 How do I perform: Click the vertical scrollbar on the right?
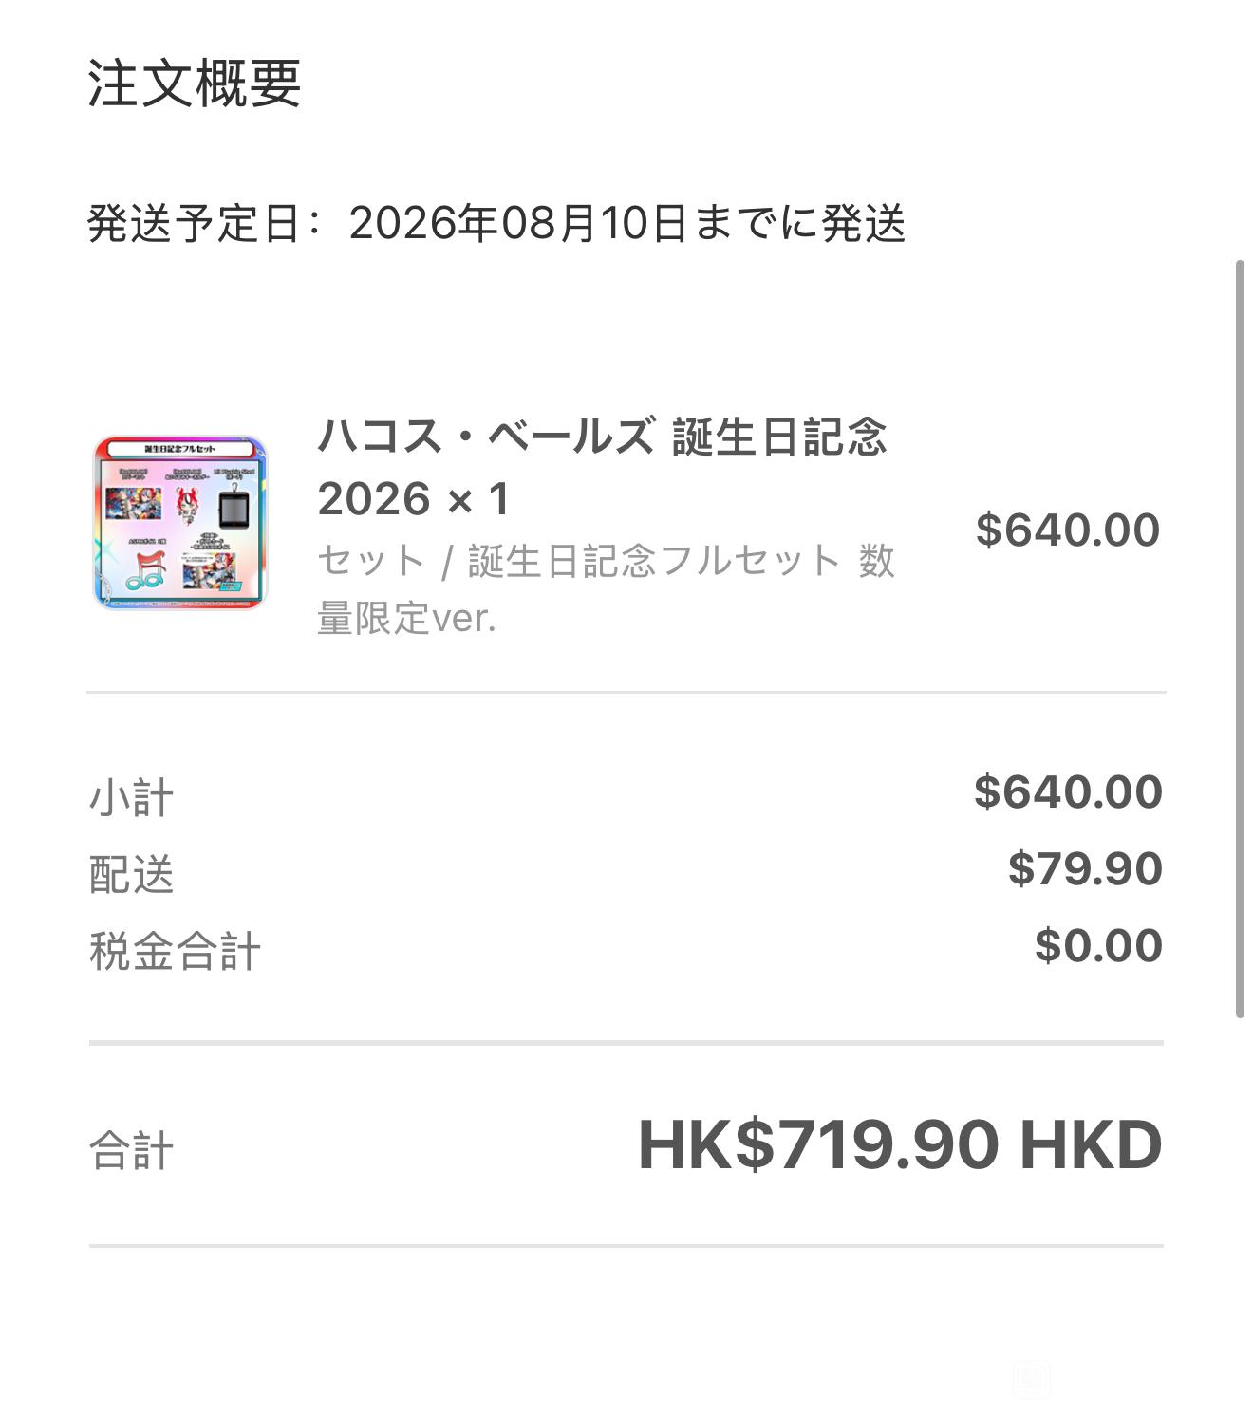(1239, 639)
